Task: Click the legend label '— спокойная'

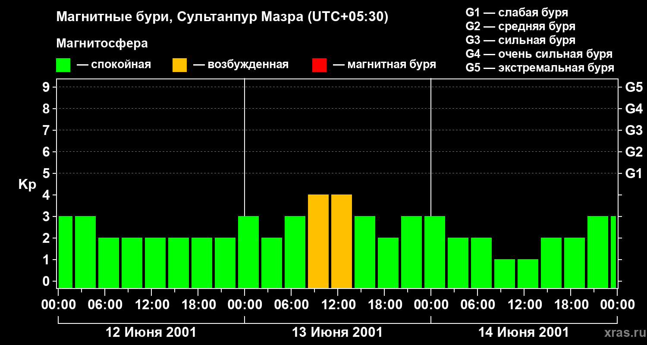Action: tap(114, 65)
